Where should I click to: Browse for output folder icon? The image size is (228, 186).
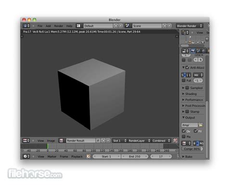(x=201, y=125)
